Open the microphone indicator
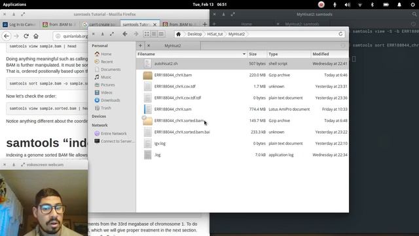This screenshot has height=236, width=419. [x=335, y=5]
